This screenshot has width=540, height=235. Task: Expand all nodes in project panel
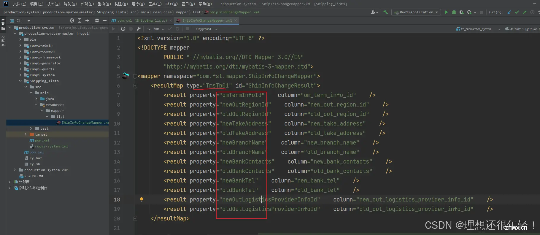tap(80, 20)
